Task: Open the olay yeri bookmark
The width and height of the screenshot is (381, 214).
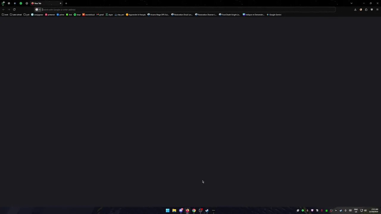Action: coord(119,15)
